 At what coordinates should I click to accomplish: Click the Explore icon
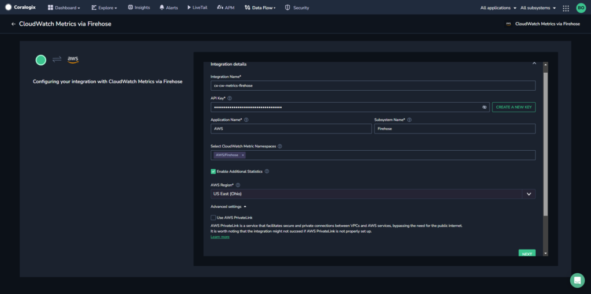tap(94, 8)
